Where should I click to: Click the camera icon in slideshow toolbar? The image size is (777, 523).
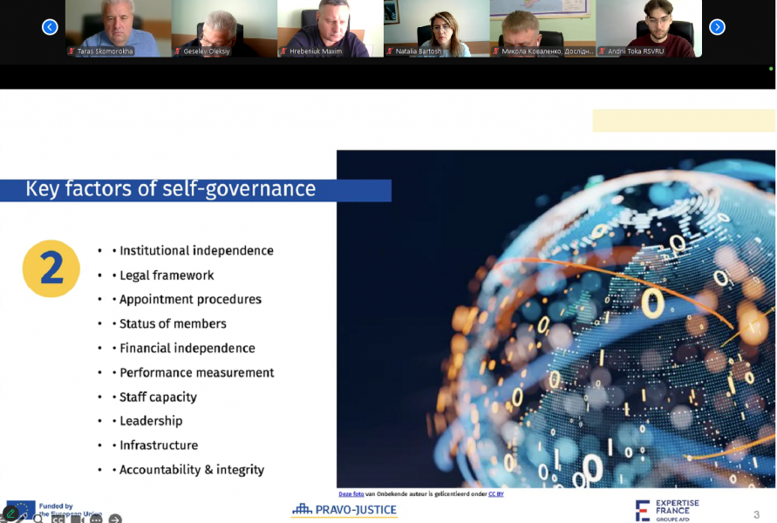click(77, 520)
